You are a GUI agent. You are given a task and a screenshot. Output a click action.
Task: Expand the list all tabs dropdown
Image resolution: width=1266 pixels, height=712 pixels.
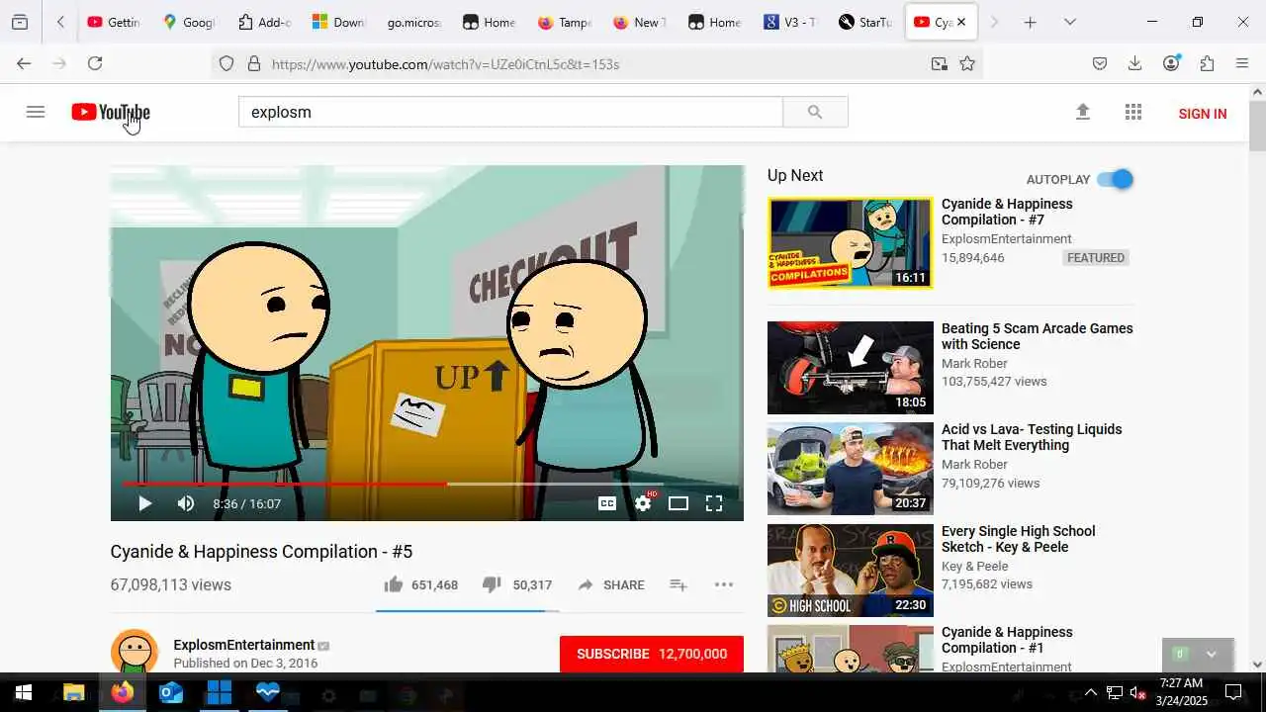coord(1070,22)
